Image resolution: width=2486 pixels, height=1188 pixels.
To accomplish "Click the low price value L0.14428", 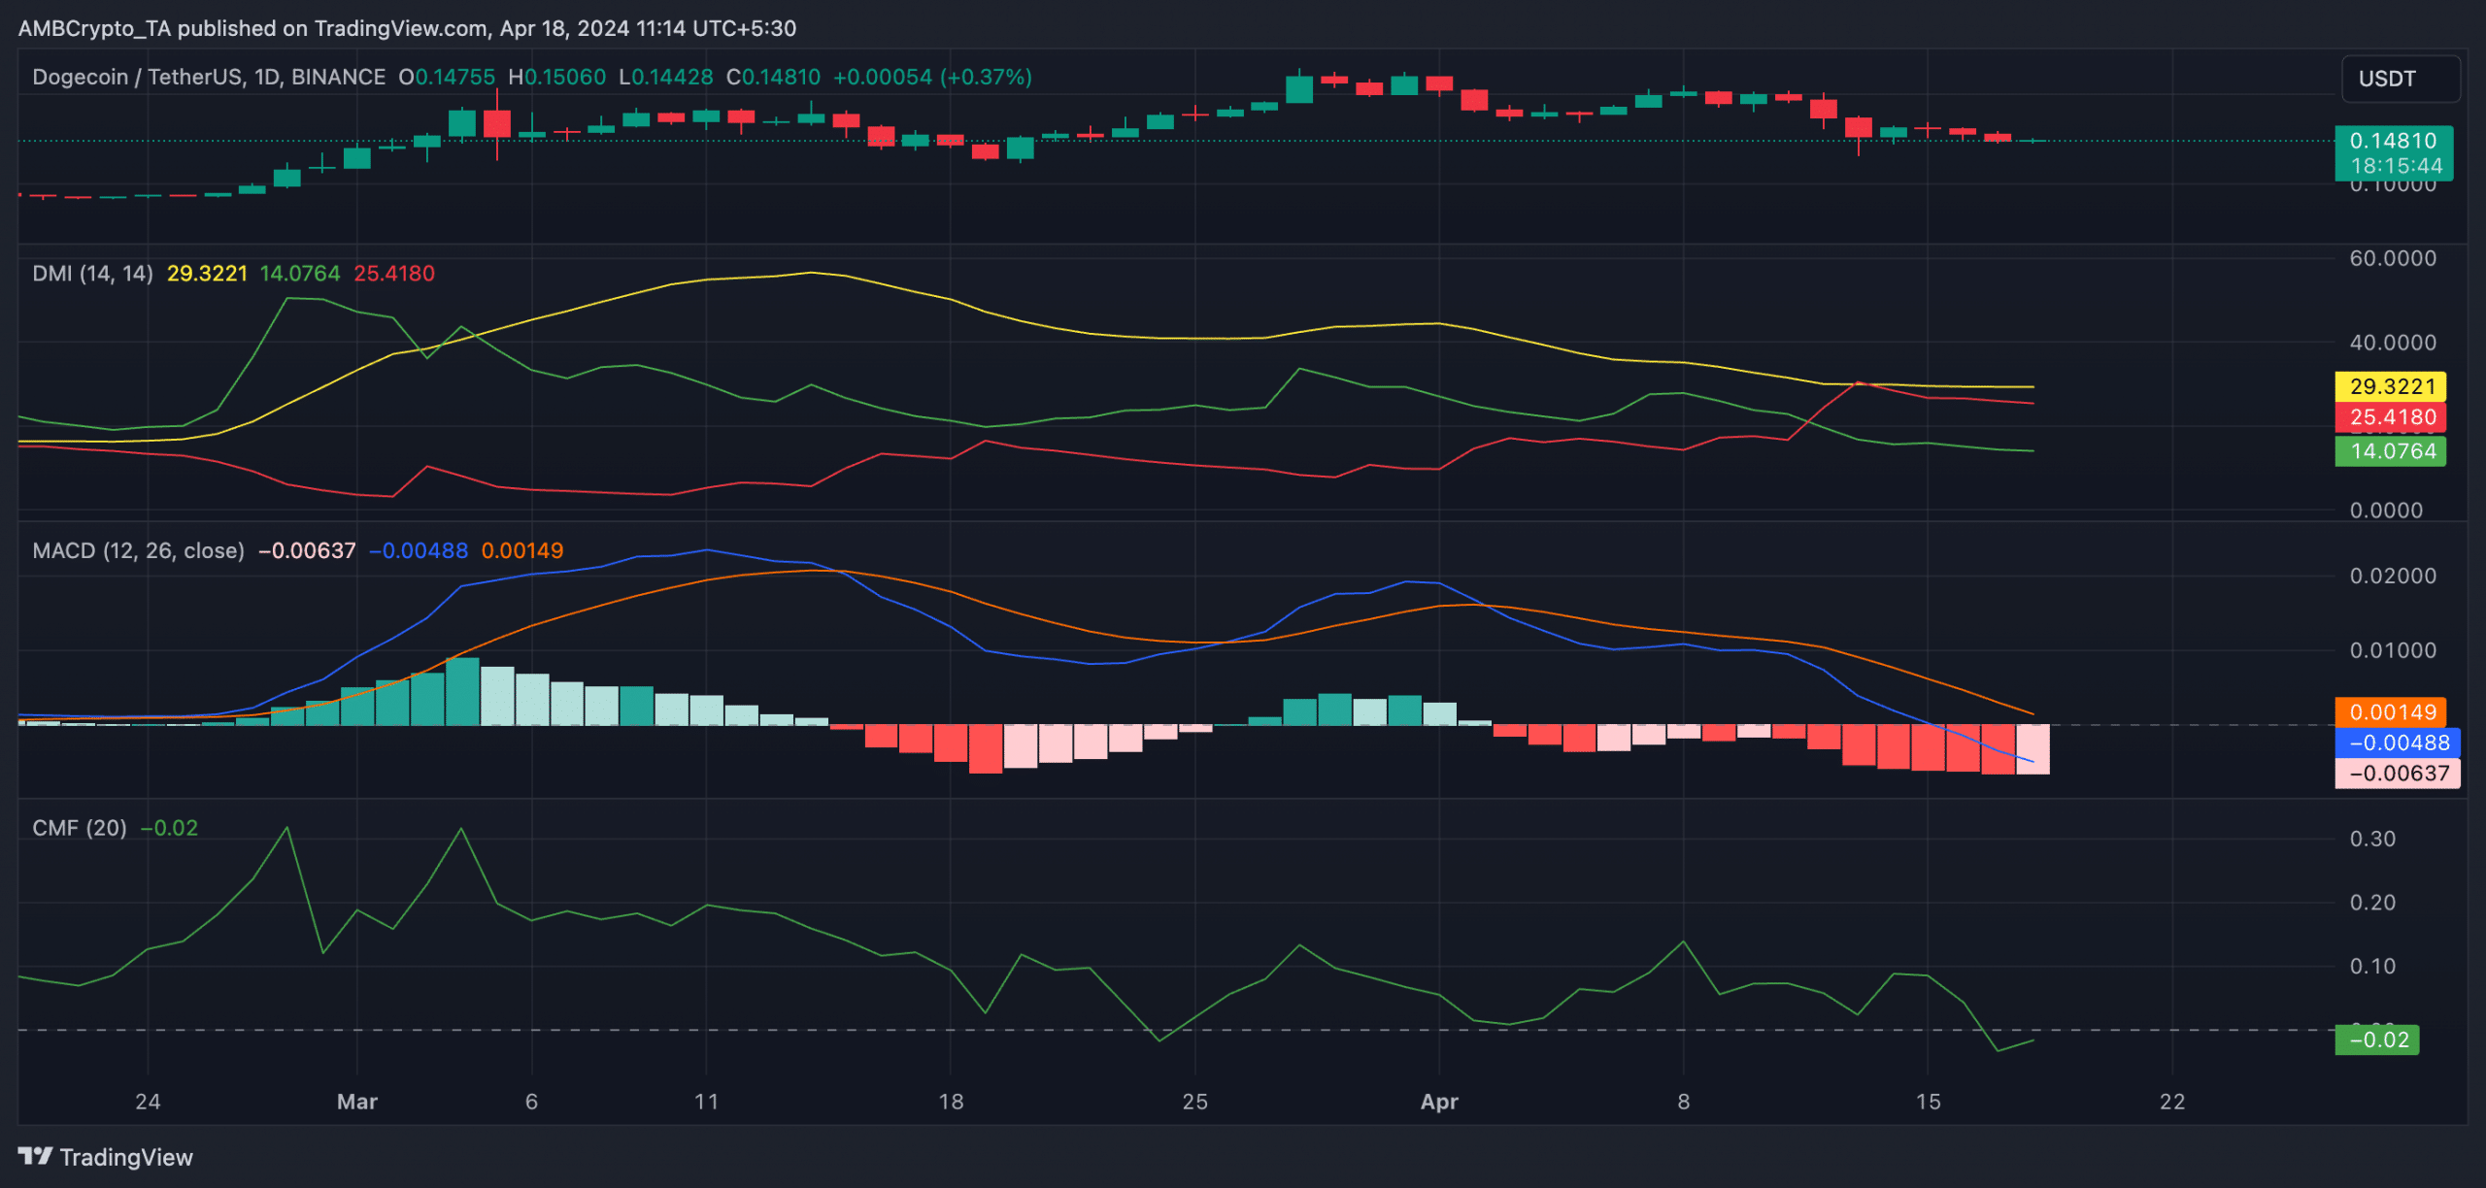I will click(x=666, y=77).
